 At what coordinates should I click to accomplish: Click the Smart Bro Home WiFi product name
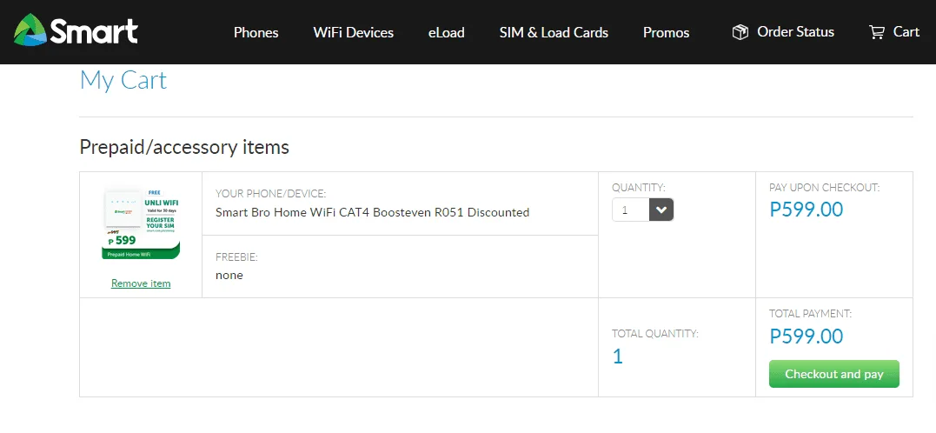(x=373, y=212)
